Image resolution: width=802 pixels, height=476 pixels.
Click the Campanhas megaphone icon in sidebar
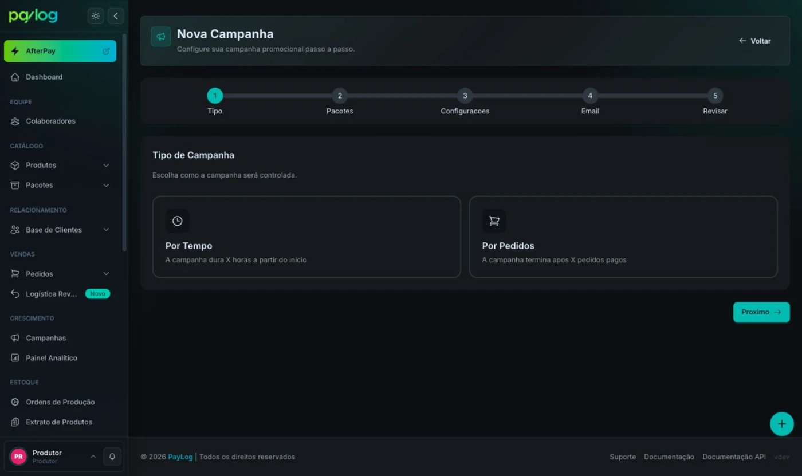pyautogui.click(x=15, y=338)
